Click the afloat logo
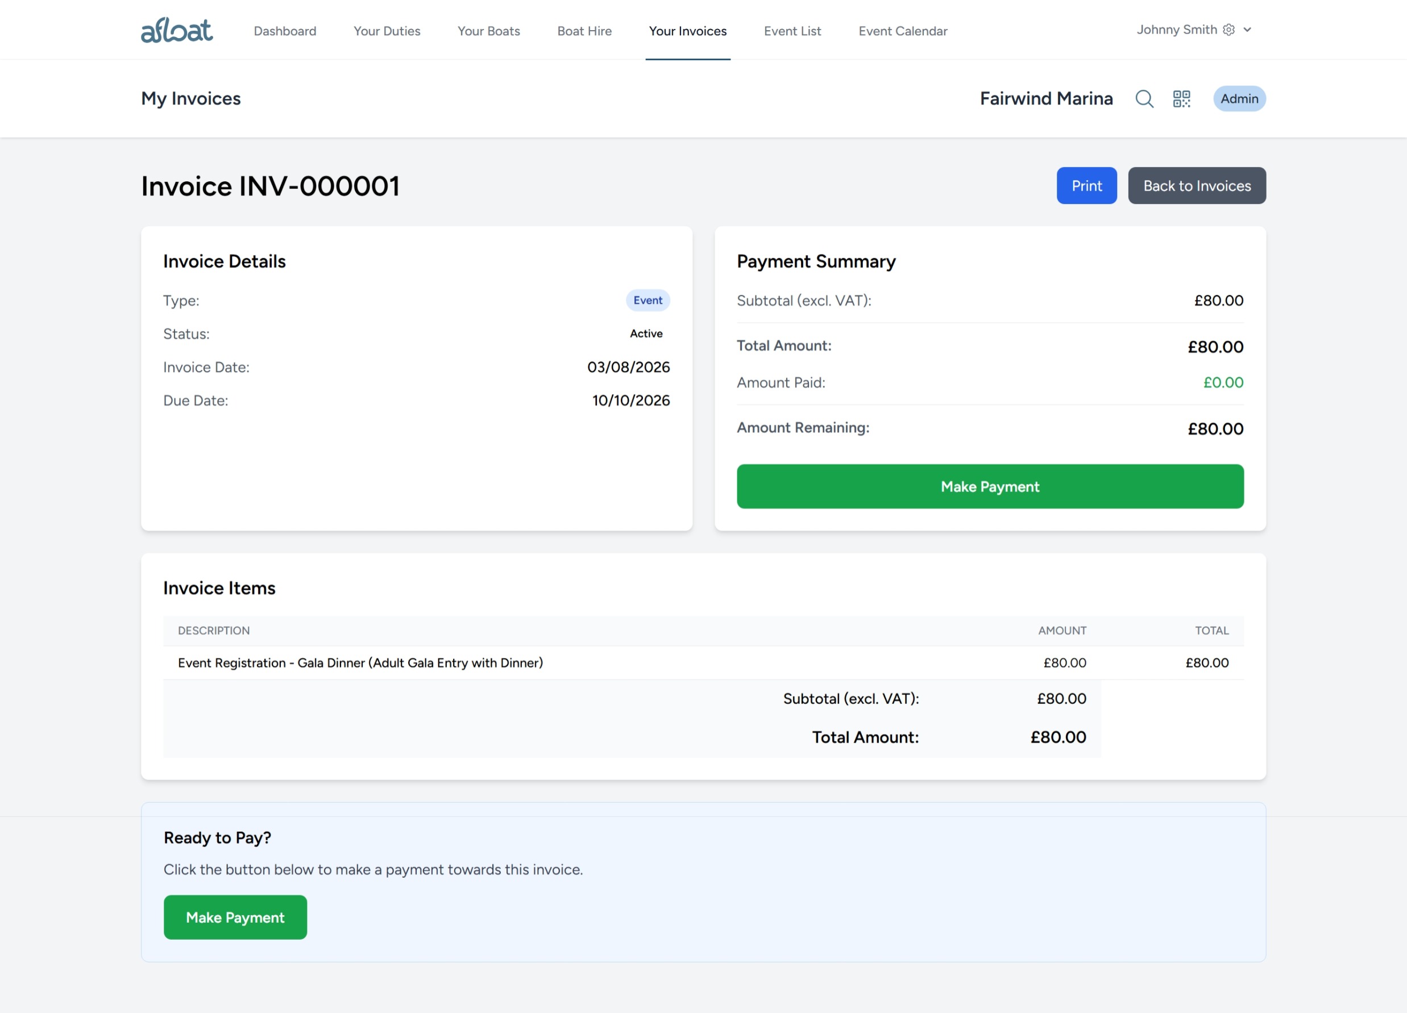Screen dimensions: 1407x1013 pos(177,30)
